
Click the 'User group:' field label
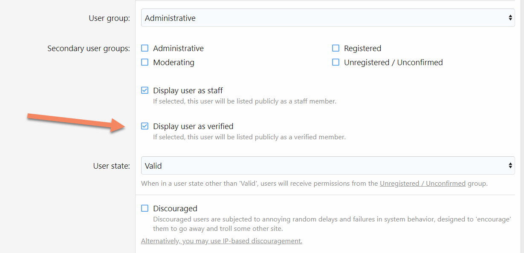tap(109, 18)
